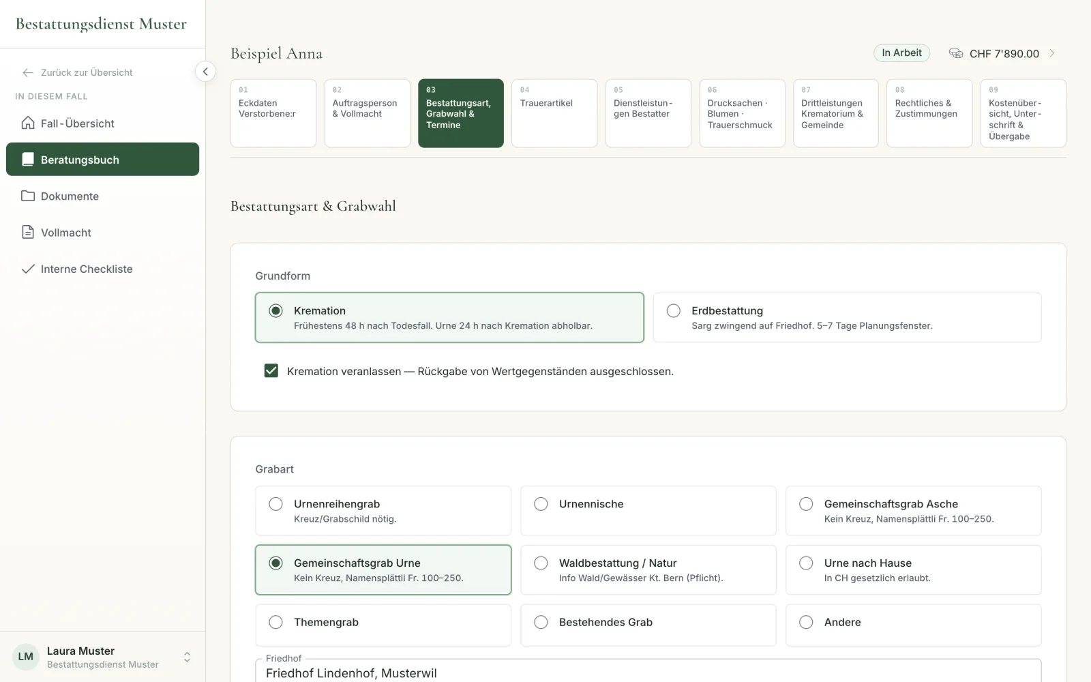Open step 07 Drittleistungen Krematorium & Gemeinde
Screen dimensions: 1091x682
(x=836, y=113)
